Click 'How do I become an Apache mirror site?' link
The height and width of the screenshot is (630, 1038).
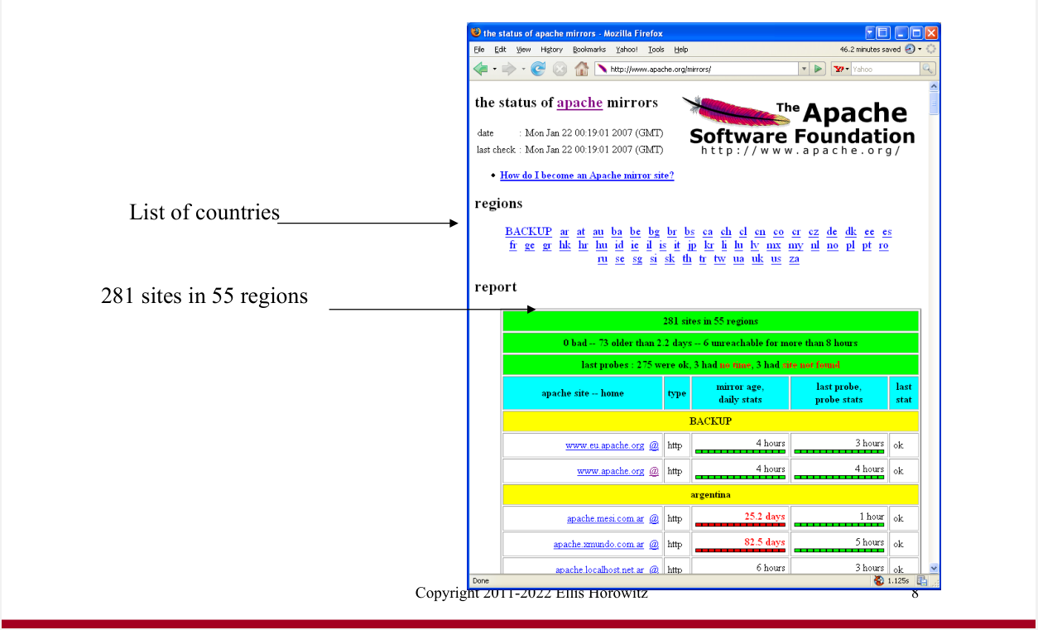(587, 176)
